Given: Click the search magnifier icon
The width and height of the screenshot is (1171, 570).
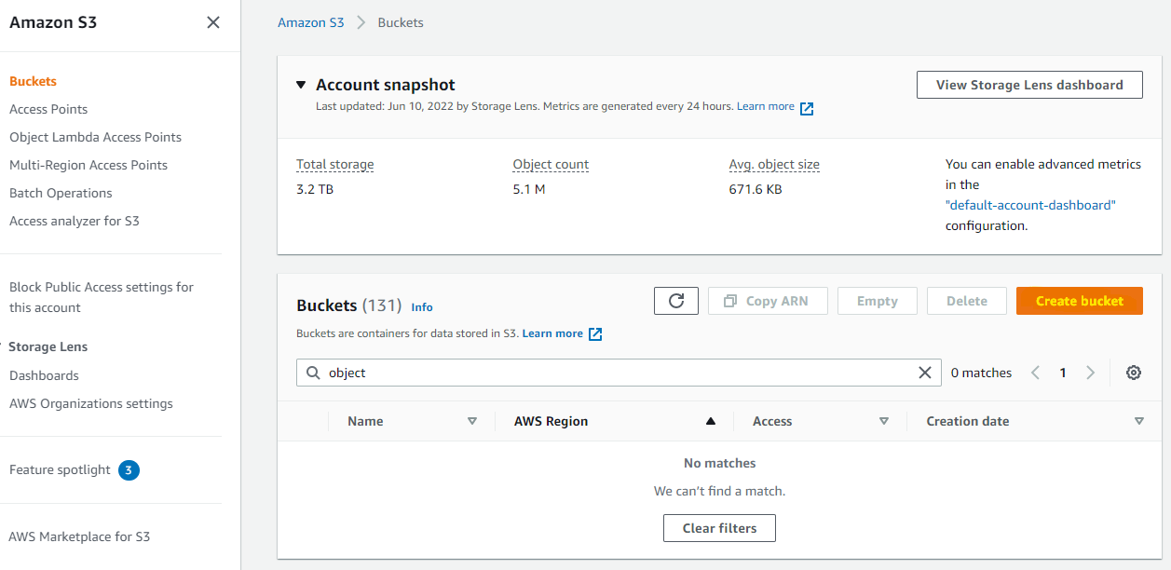Looking at the screenshot, I should [313, 372].
